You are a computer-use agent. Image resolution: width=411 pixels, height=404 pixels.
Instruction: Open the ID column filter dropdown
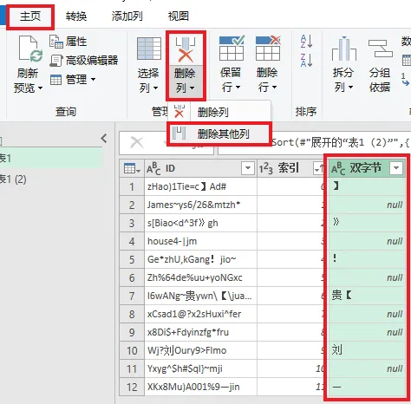click(x=248, y=168)
